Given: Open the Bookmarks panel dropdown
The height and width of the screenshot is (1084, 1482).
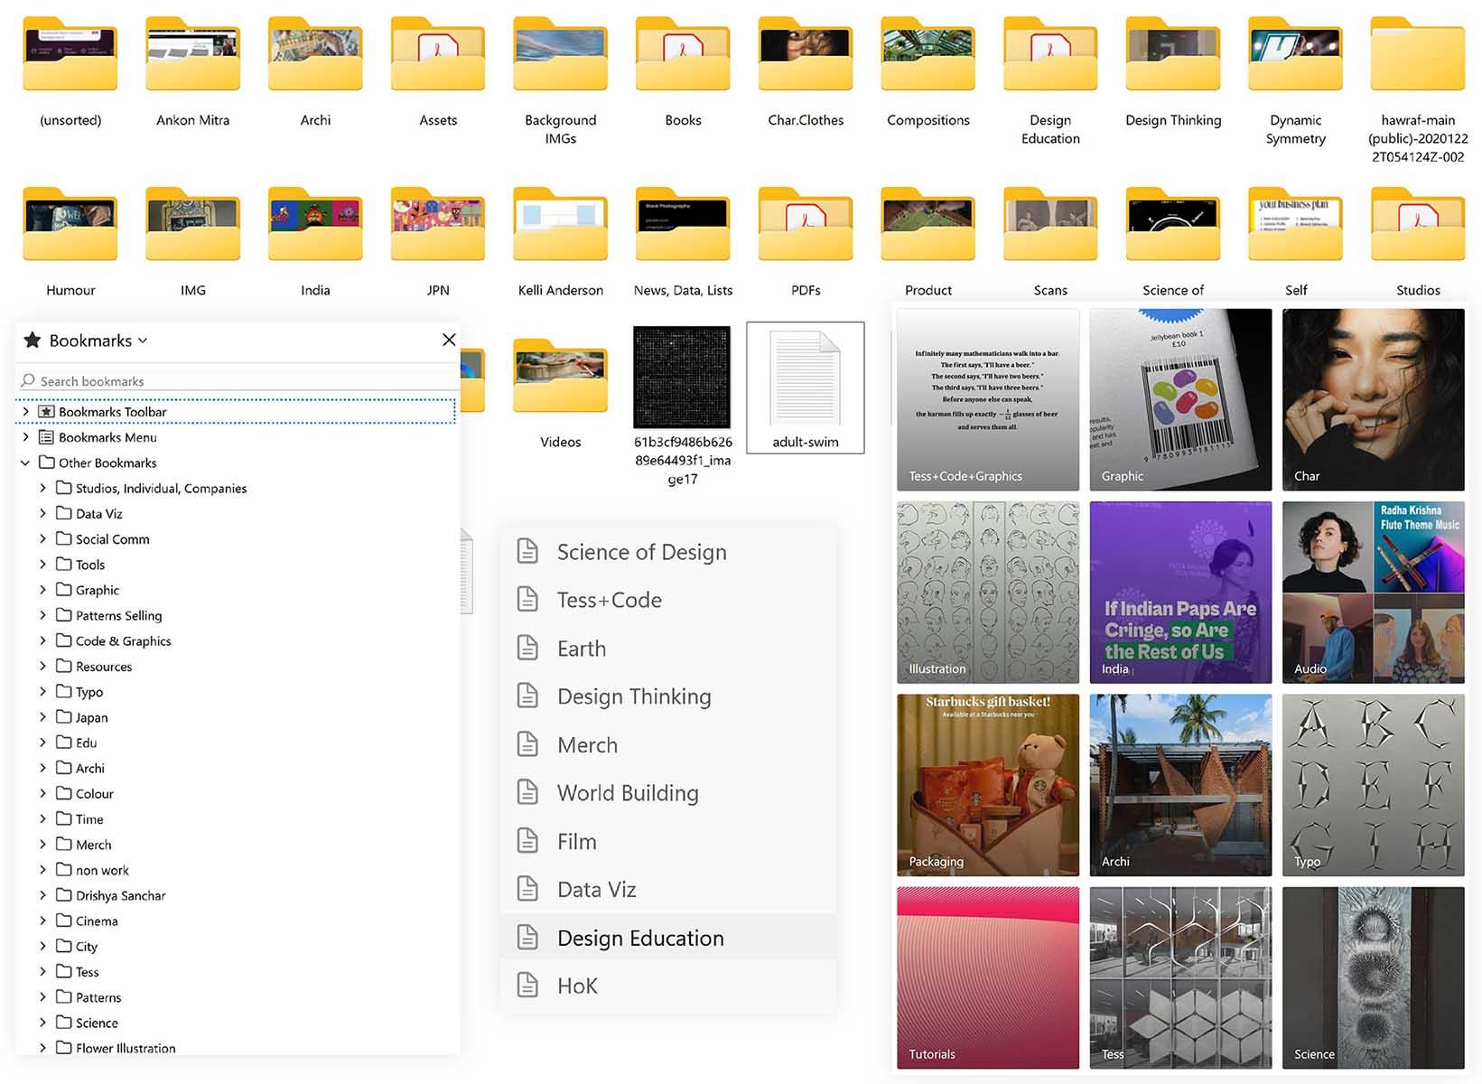Looking at the screenshot, I should pos(142,341).
